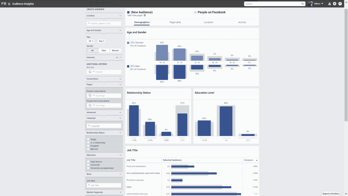The width and height of the screenshot is (348, 196).
Task: Focus the Interest input field
Action: [x=104, y=72]
